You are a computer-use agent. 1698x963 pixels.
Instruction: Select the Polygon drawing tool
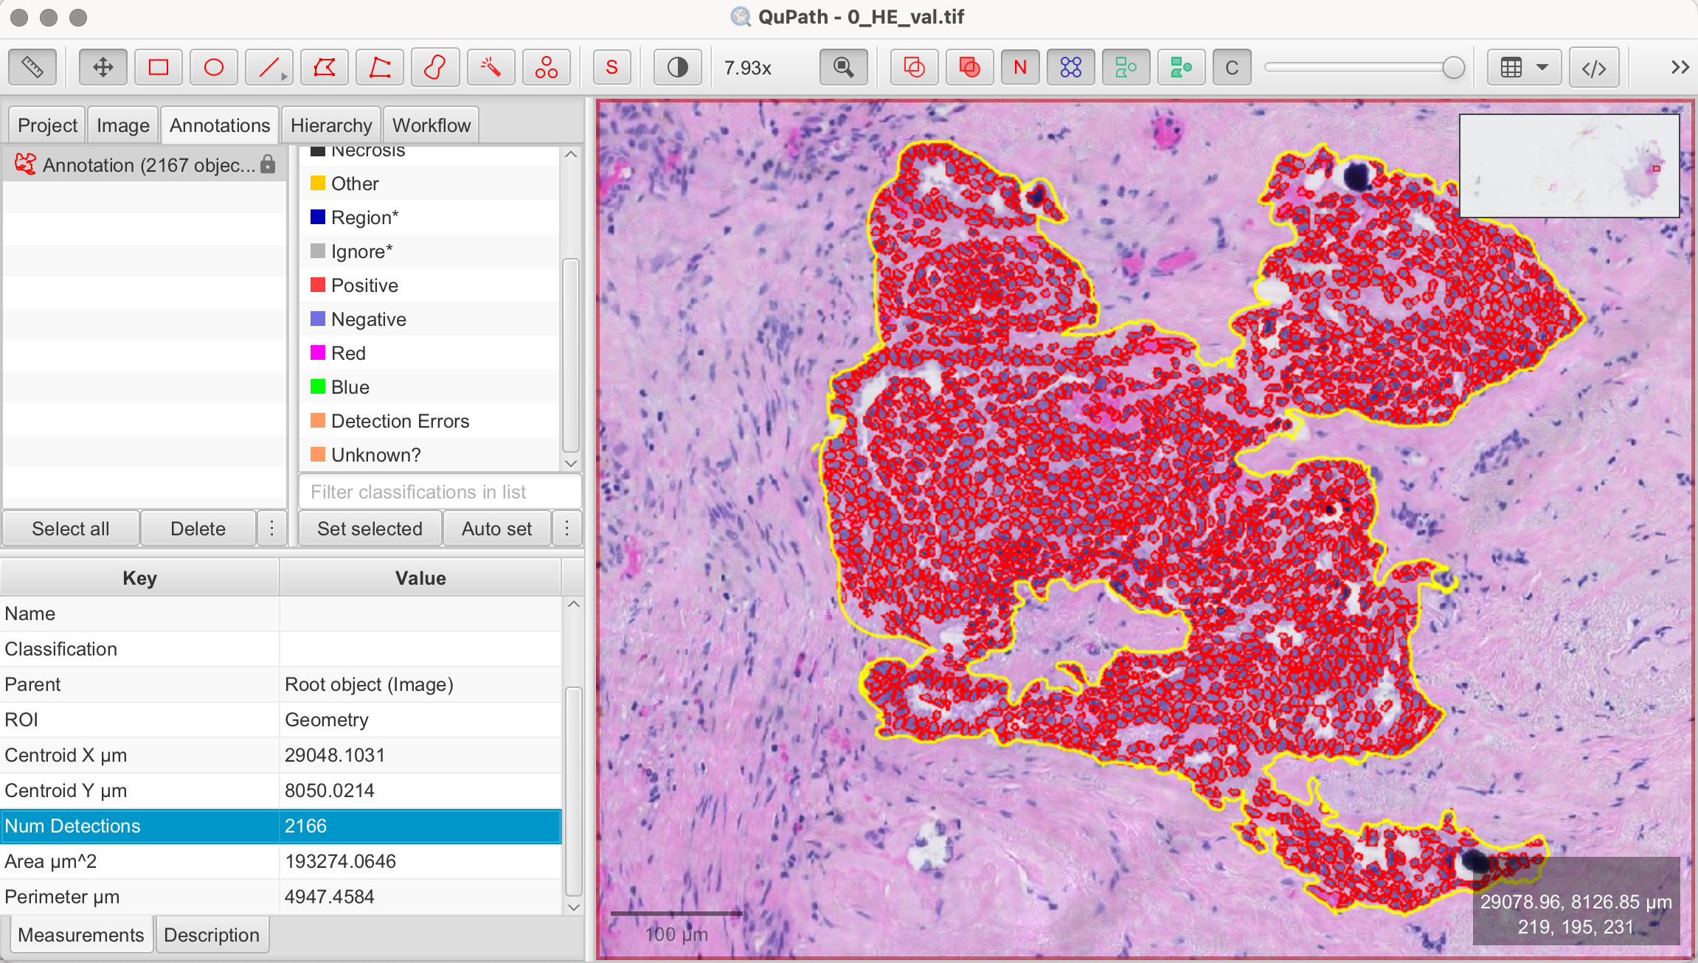click(x=324, y=66)
